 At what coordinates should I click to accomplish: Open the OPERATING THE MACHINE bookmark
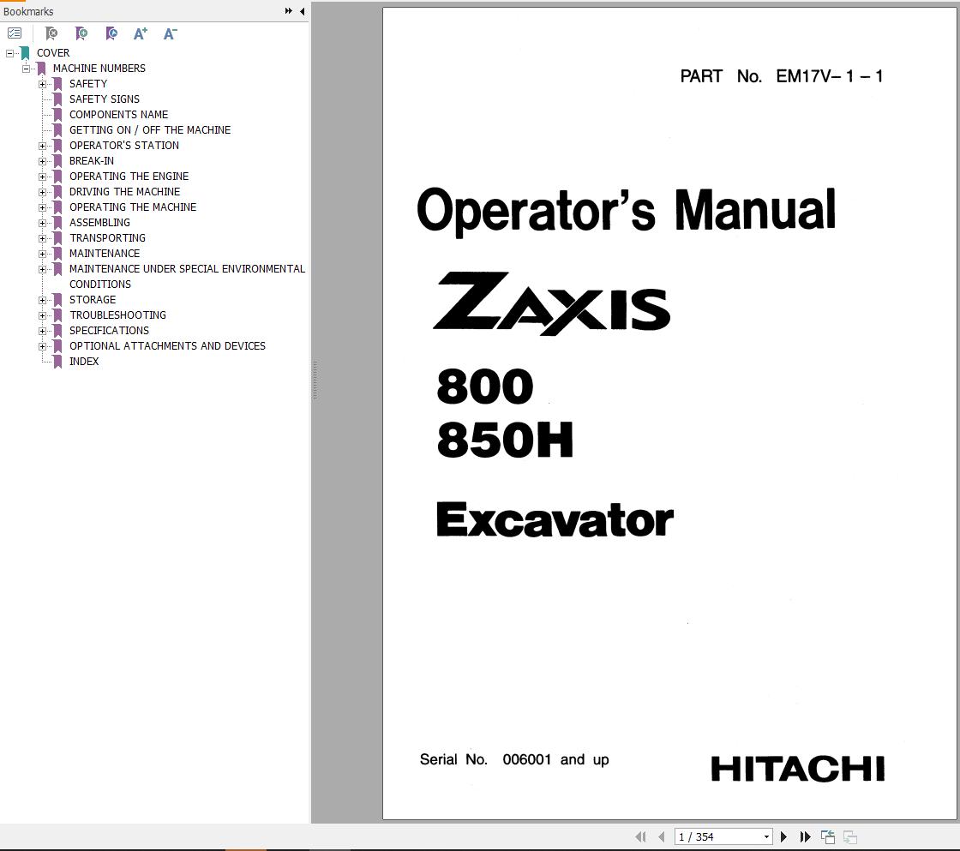(x=133, y=207)
